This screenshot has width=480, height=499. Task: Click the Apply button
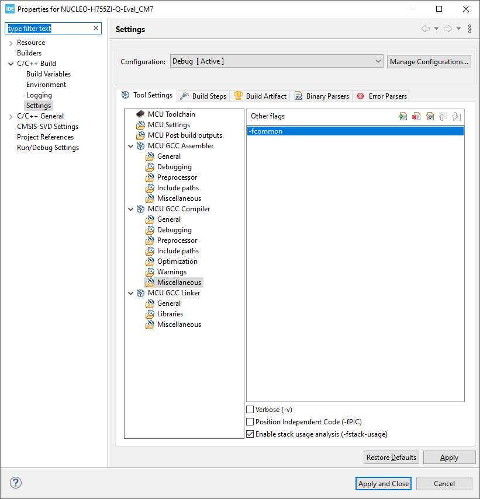tap(450, 458)
